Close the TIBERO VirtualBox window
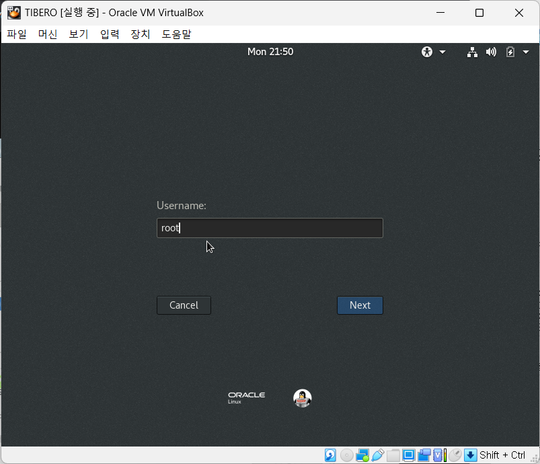The height and width of the screenshot is (464, 540). [519, 13]
